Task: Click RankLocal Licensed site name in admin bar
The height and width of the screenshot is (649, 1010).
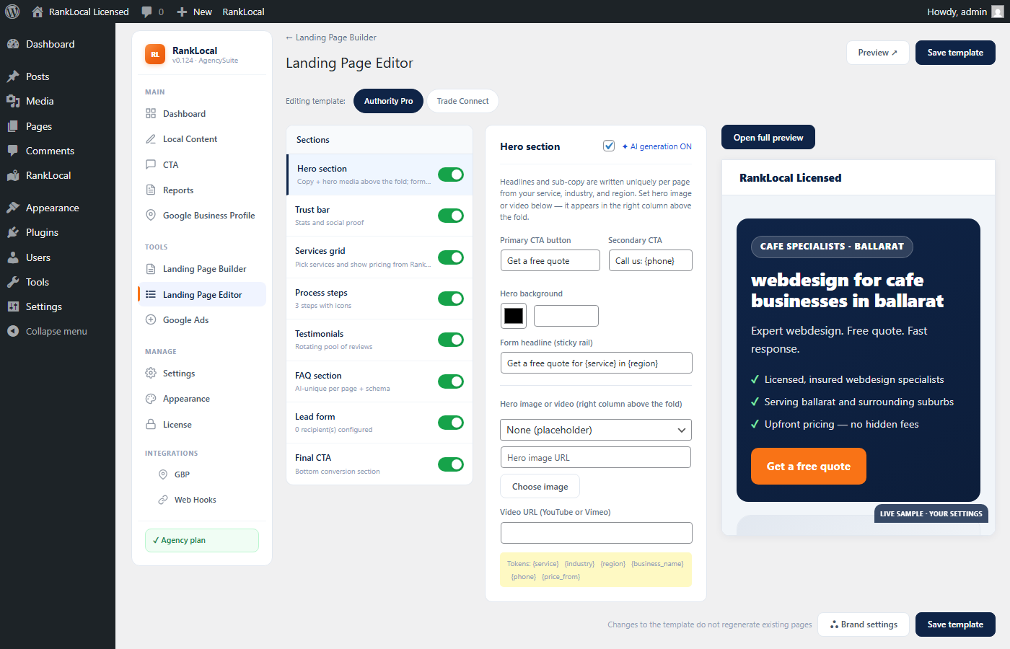Action: coord(89,12)
